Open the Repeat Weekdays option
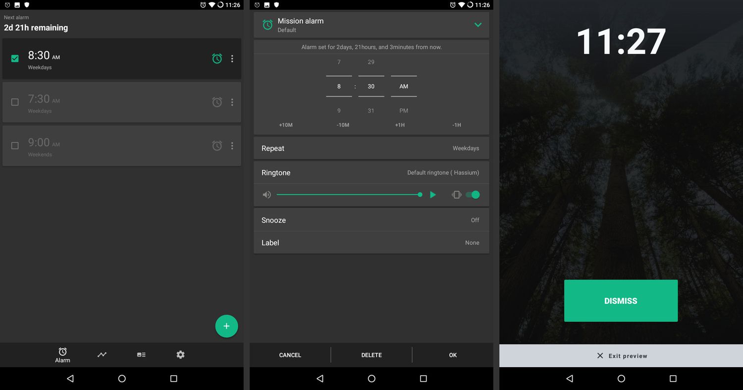The height and width of the screenshot is (390, 743). 371,148
